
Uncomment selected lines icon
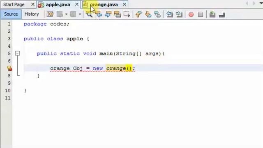tap(222, 15)
